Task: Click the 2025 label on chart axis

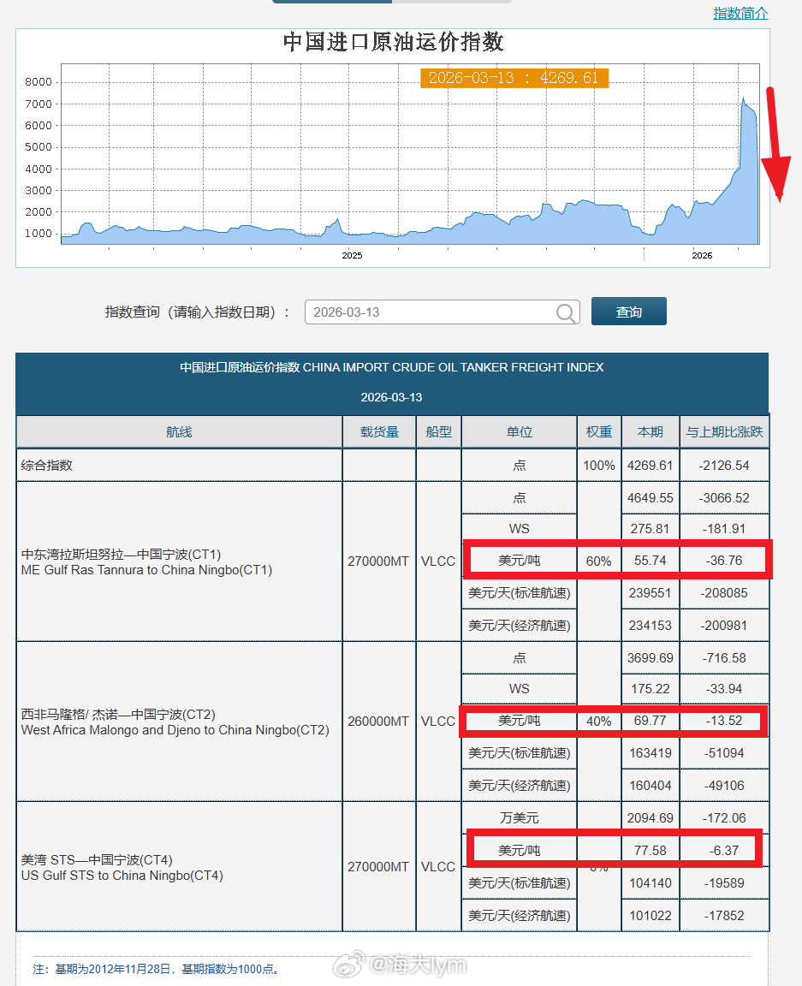Action: (x=352, y=255)
